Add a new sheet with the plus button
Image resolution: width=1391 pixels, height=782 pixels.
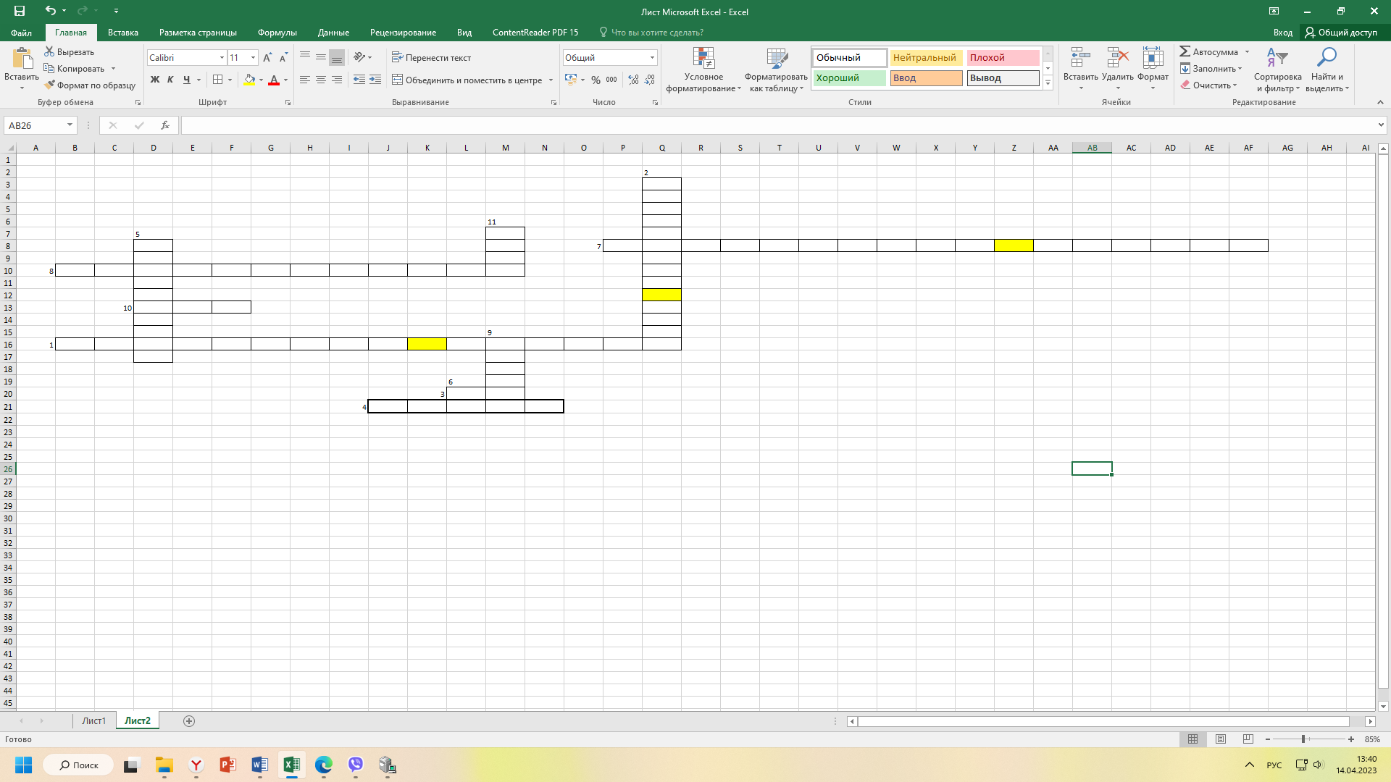click(189, 720)
